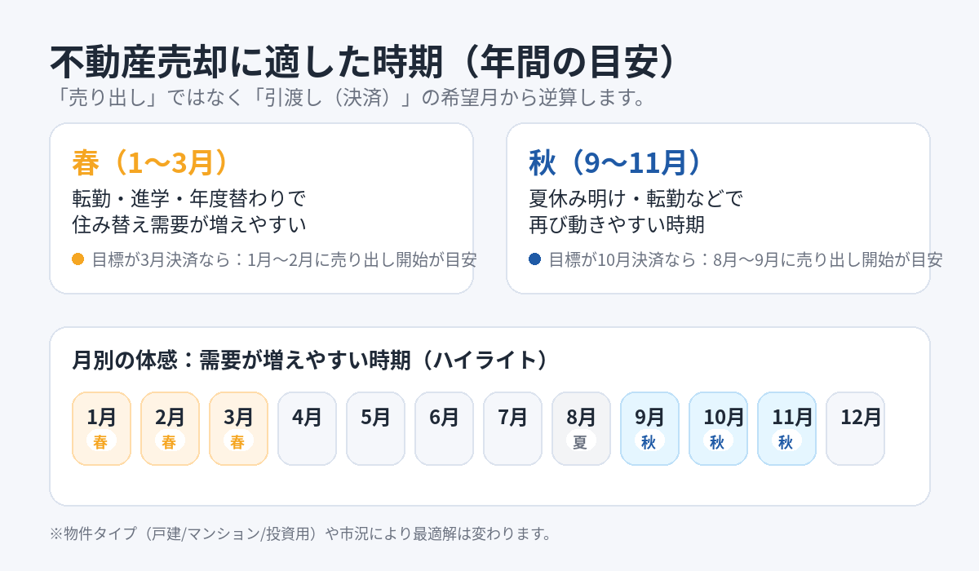Click the 秋（9〜11月） card heading
979x571 pixels.
[x=615, y=162]
